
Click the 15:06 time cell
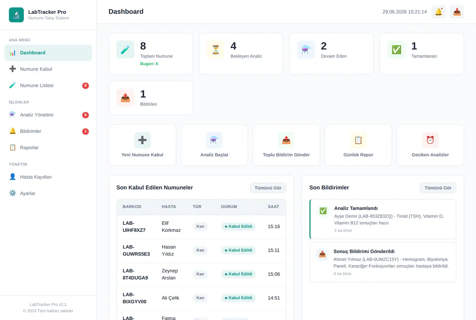coord(274,274)
